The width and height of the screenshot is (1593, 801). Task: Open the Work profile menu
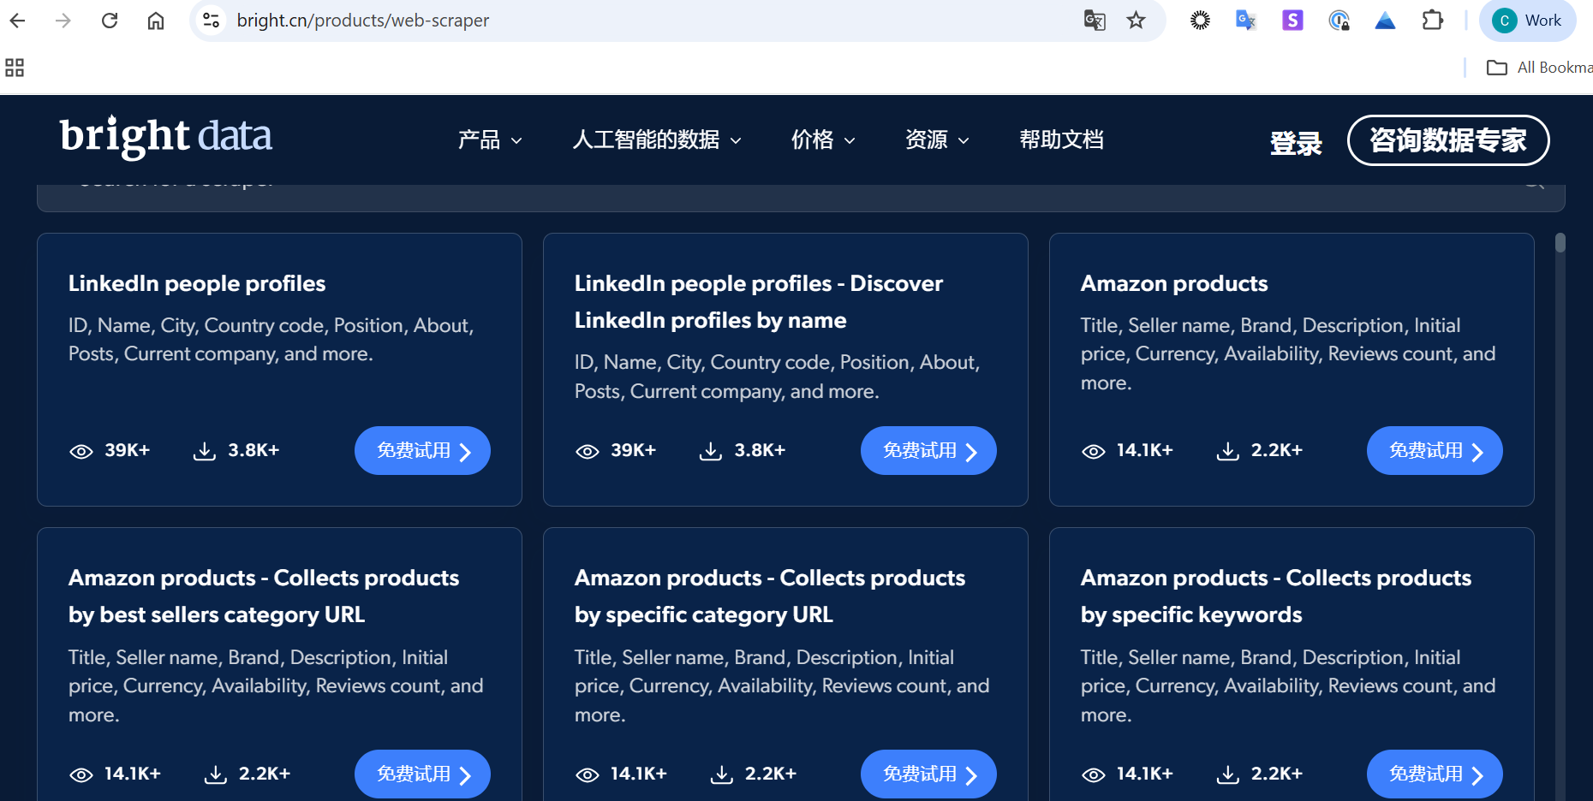coord(1528,21)
